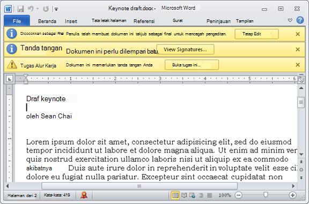Click the tab stop selector on the ruler corner
Viewport: 309px width, 204px height.
click(x=10, y=79)
